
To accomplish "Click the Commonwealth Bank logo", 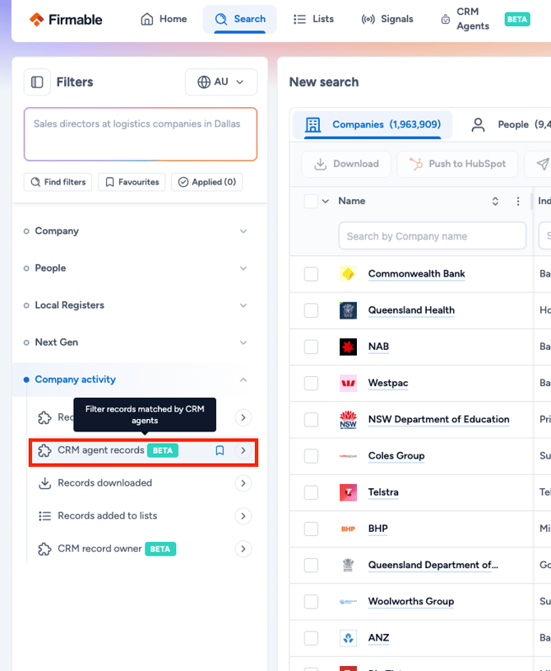I will click(x=348, y=274).
